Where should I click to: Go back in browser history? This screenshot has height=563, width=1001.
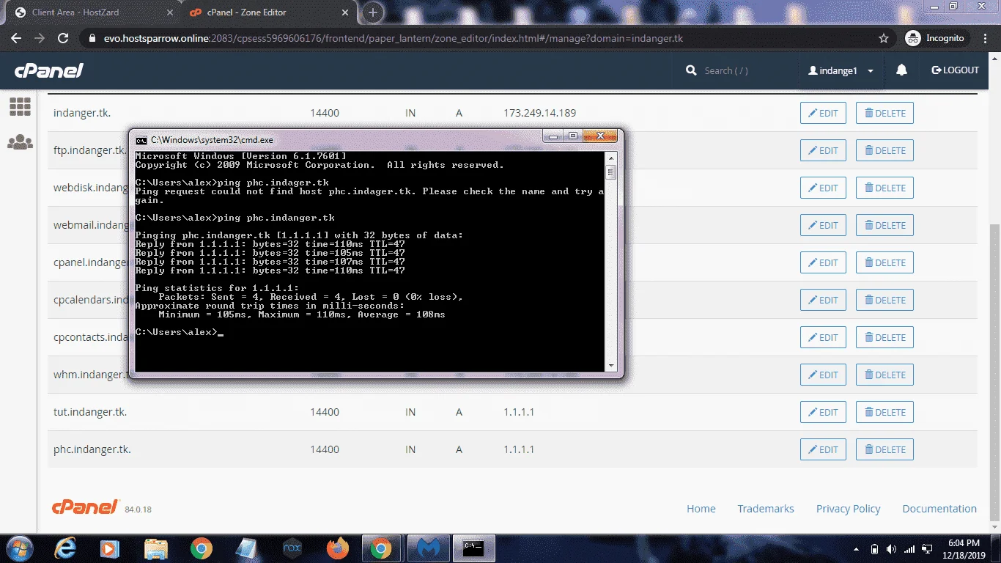pos(17,38)
